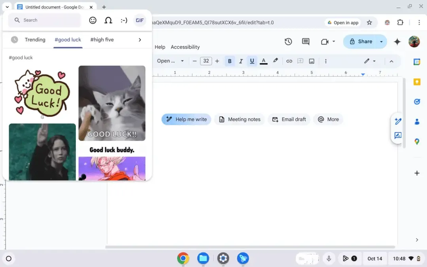This screenshot has height=267, width=427.
Task: Select the #good luck tab
Action: [68, 40]
